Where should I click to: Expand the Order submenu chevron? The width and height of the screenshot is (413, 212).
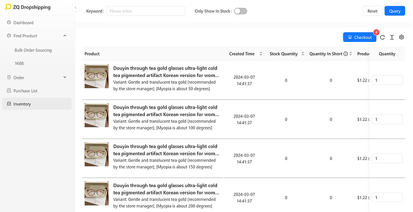(65, 77)
